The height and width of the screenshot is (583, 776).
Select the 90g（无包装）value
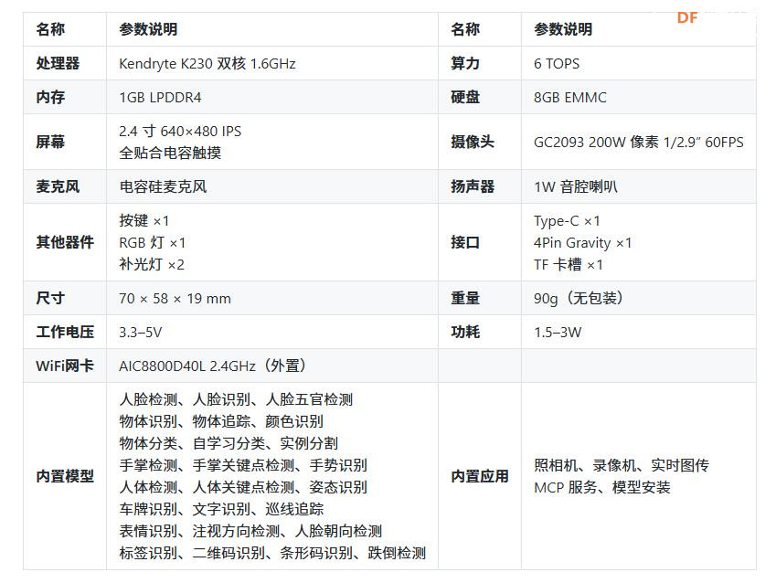pyautogui.click(x=578, y=298)
